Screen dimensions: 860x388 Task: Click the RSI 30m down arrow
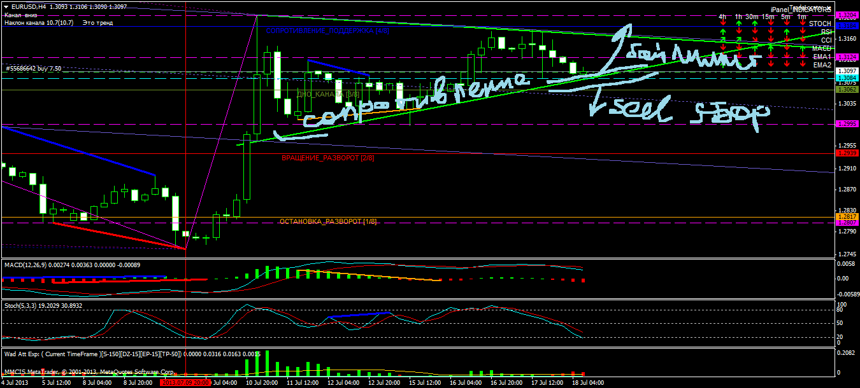coord(755,32)
